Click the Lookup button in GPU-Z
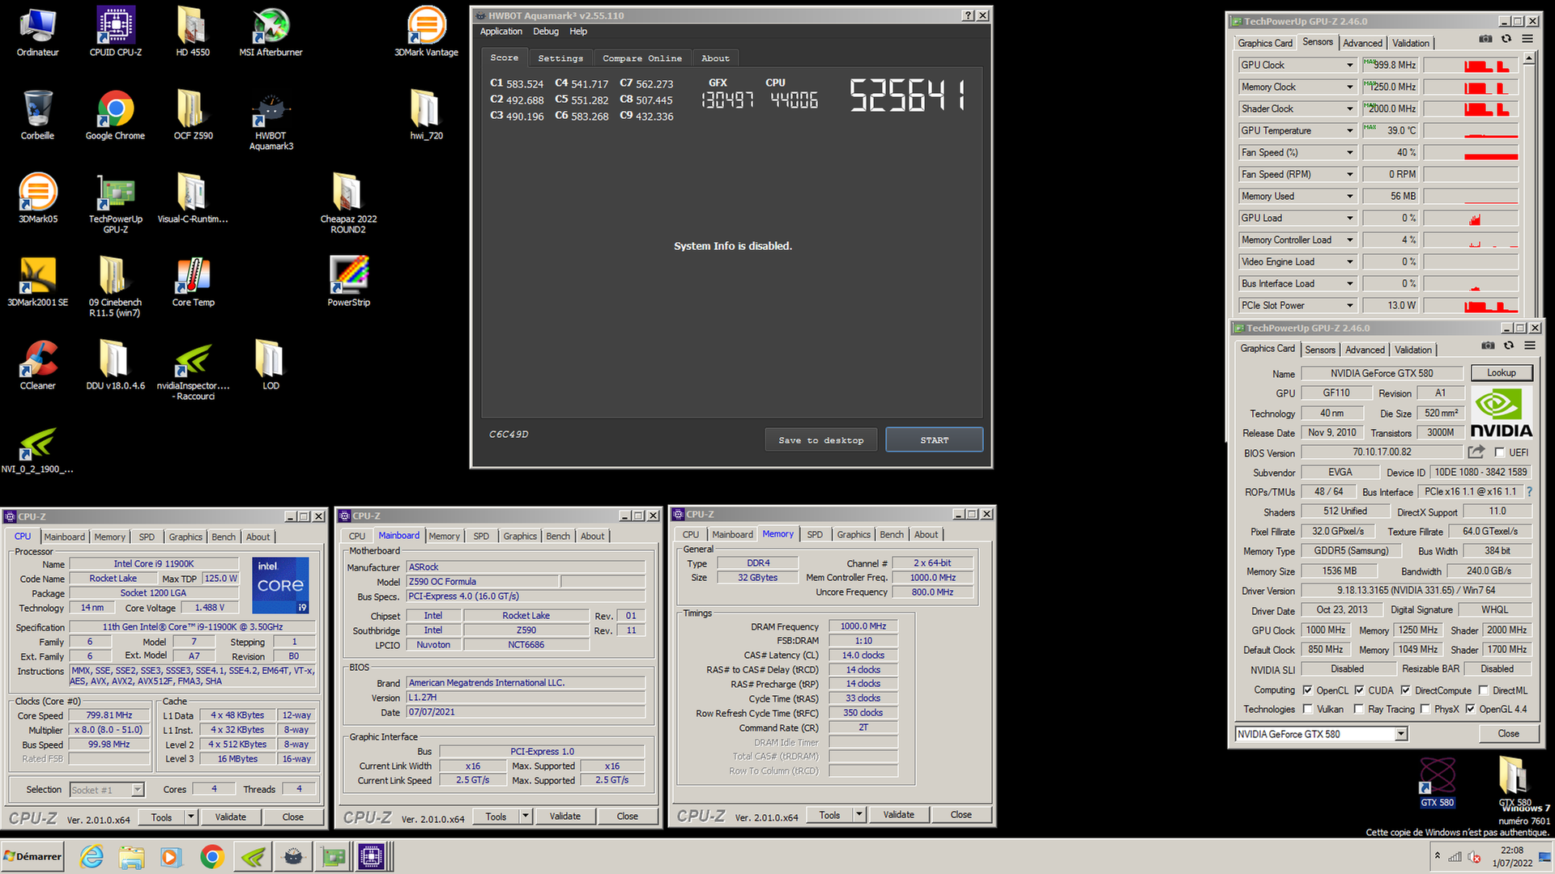This screenshot has height=874, width=1555. pos(1501,373)
